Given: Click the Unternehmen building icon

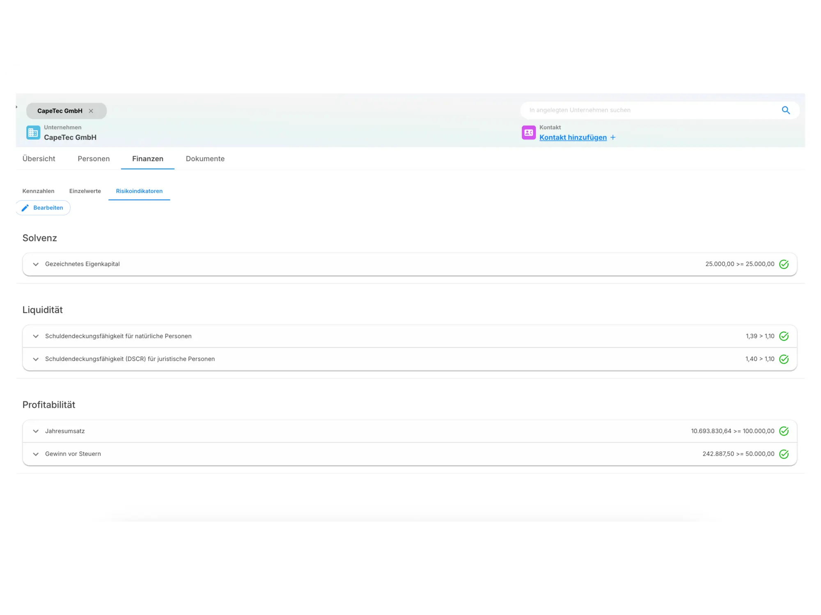Looking at the screenshot, I should pyautogui.click(x=33, y=133).
